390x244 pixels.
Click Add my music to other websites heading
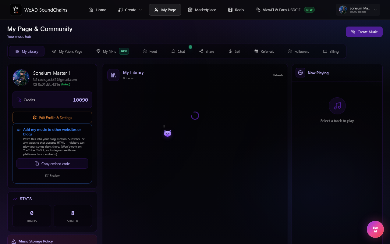tap(52, 132)
